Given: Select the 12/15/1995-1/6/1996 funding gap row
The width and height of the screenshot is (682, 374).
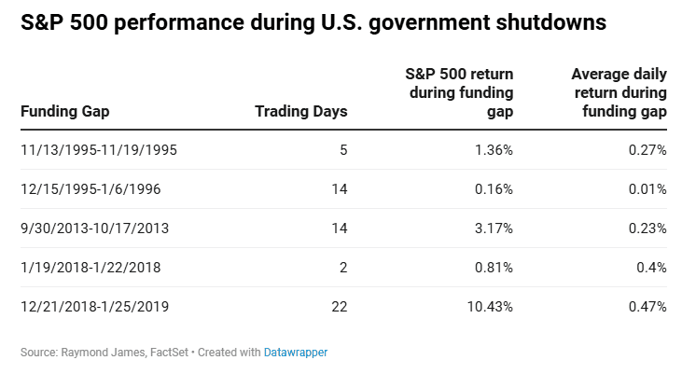Looking at the screenshot, I should tap(90, 188).
